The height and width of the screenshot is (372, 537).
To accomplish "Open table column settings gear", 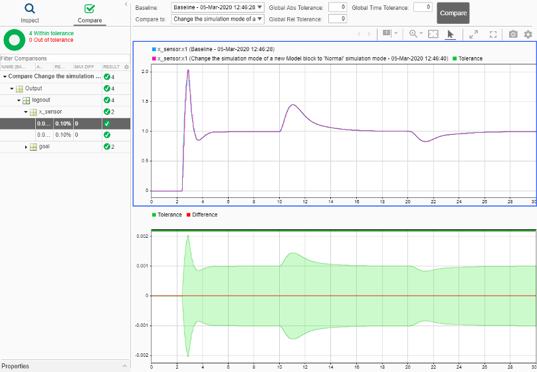I will [127, 66].
